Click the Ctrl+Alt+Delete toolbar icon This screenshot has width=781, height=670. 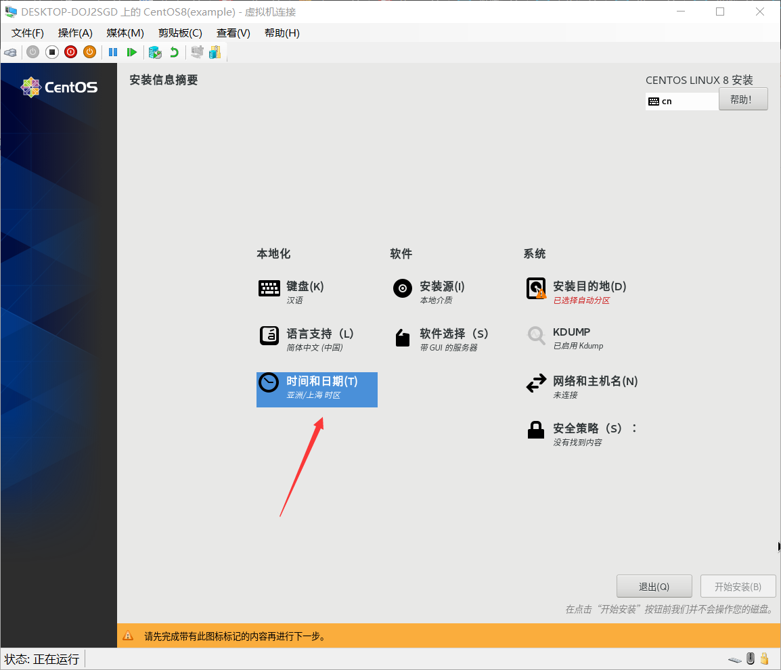[x=10, y=52]
